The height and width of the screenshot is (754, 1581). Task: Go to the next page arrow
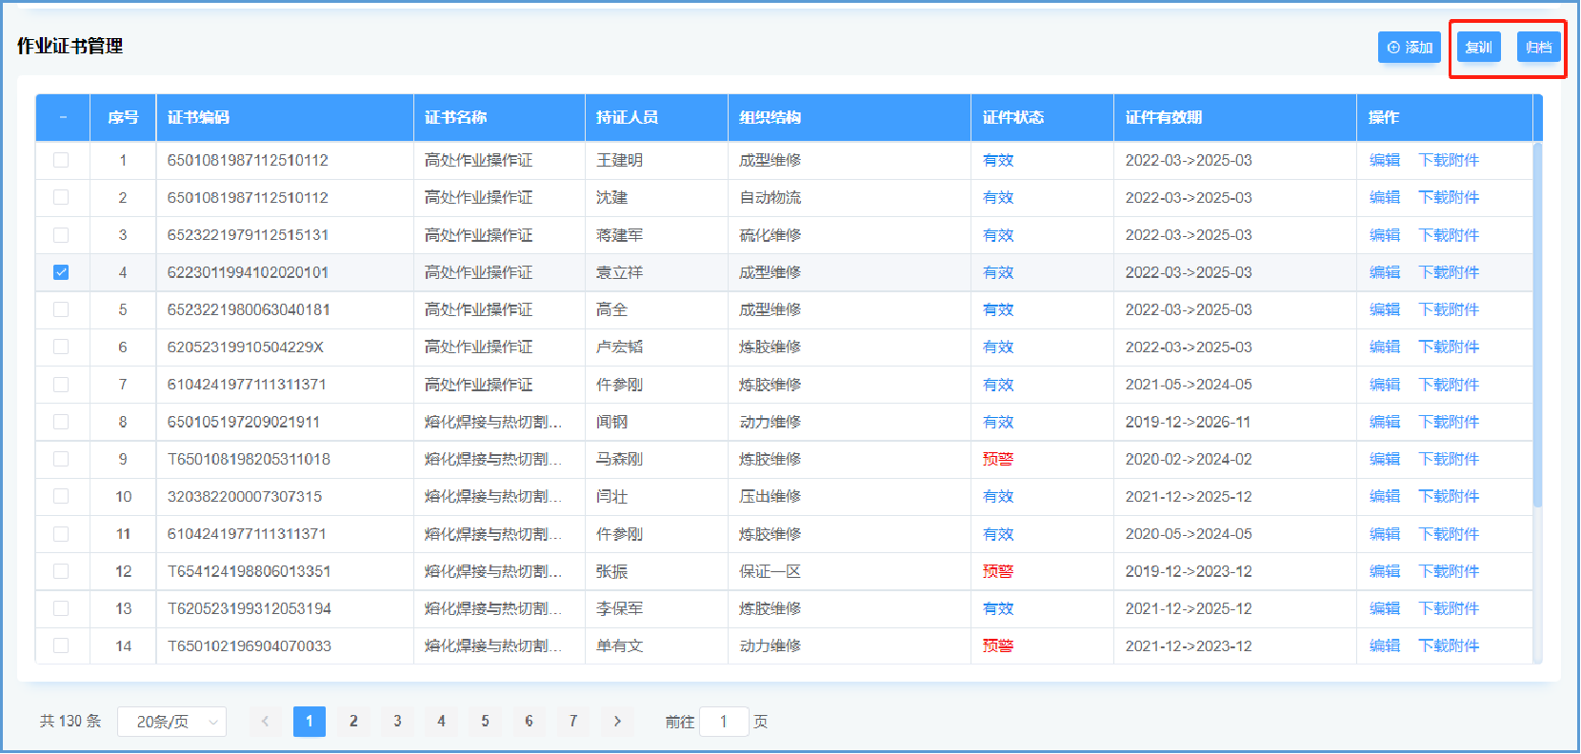coord(617,722)
